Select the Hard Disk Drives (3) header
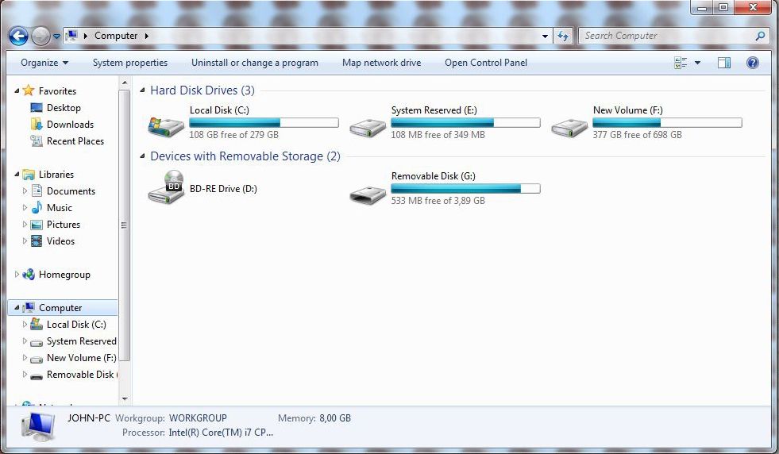779x454 pixels. [x=202, y=90]
